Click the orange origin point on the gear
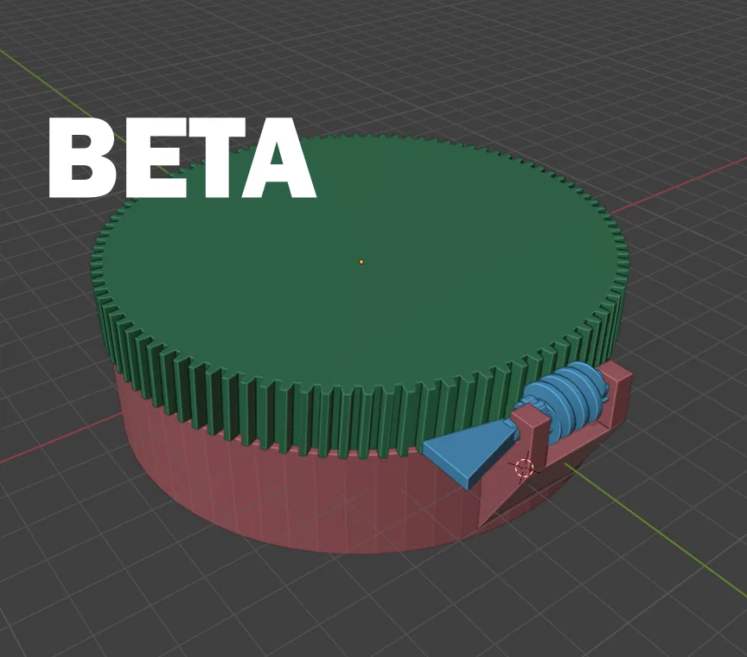This screenshot has height=657, width=747. [x=361, y=262]
